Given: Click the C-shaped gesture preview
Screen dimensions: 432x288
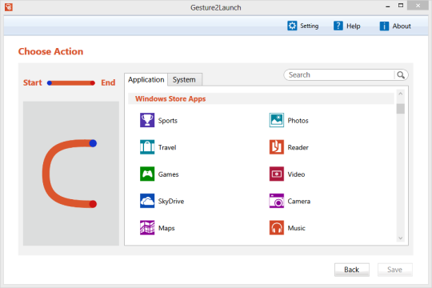Looking at the screenshot, I should (71, 174).
